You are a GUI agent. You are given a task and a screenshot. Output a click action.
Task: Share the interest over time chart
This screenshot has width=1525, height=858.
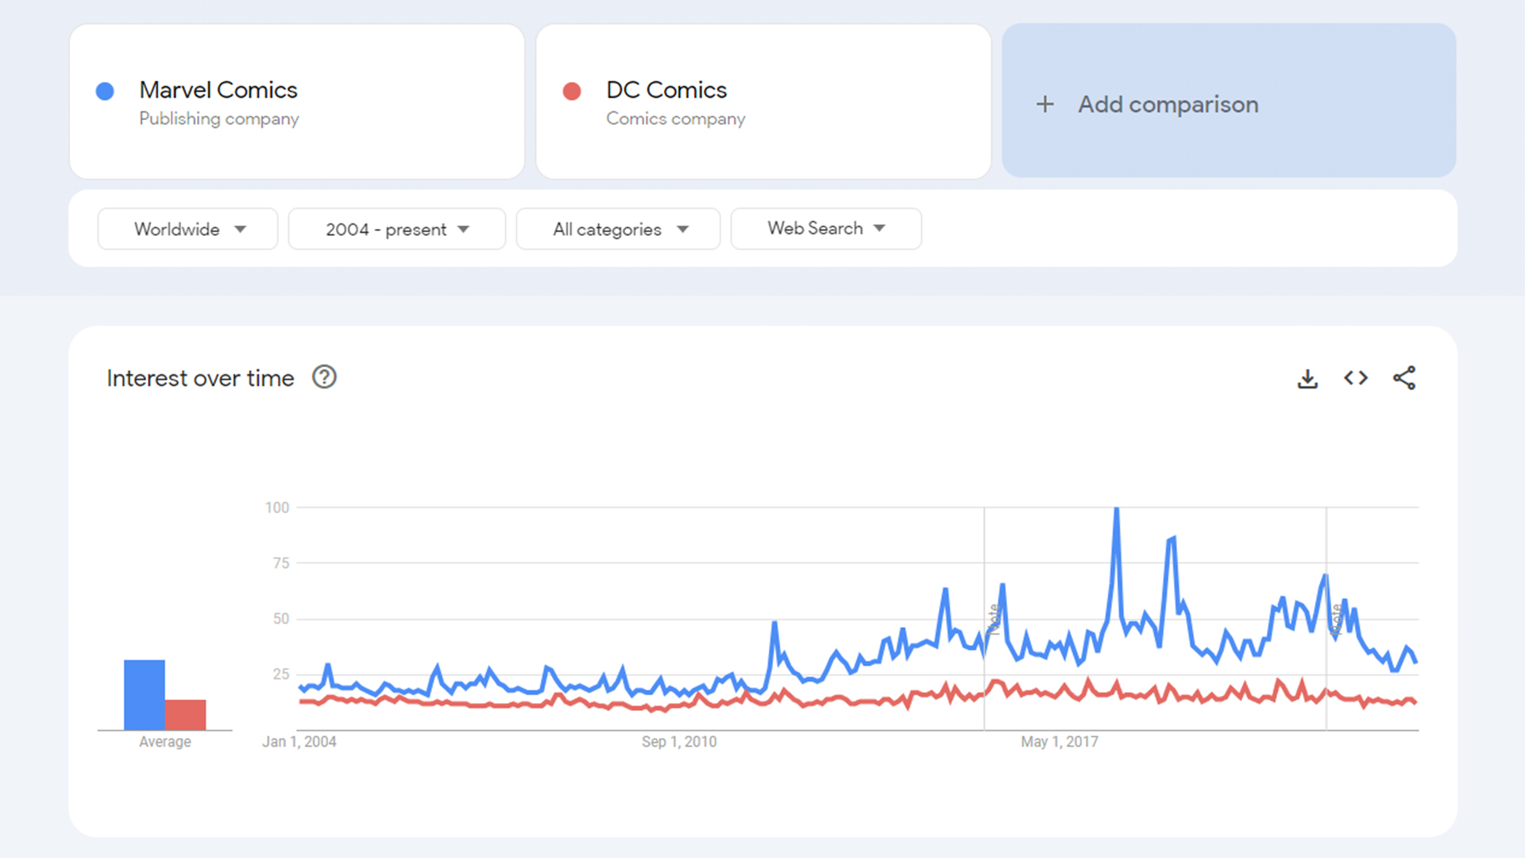tap(1404, 378)
